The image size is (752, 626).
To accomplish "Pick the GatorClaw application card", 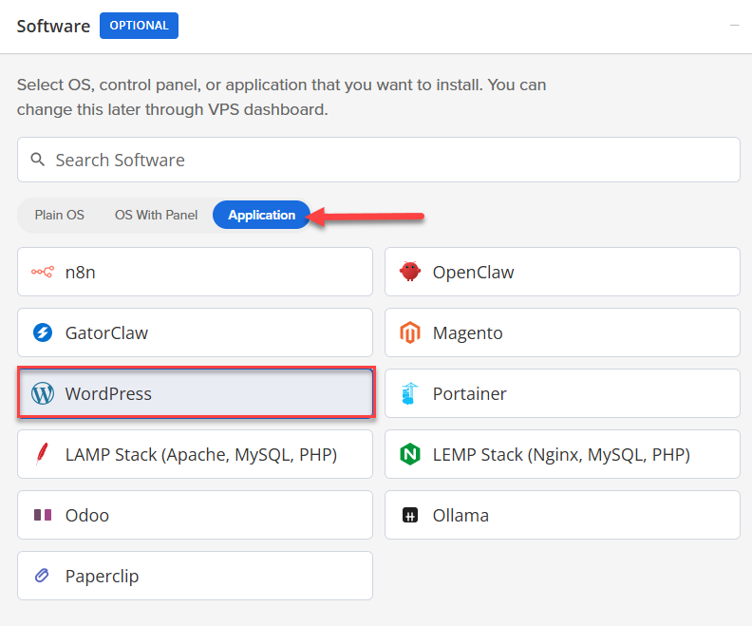I will (196, 332).
